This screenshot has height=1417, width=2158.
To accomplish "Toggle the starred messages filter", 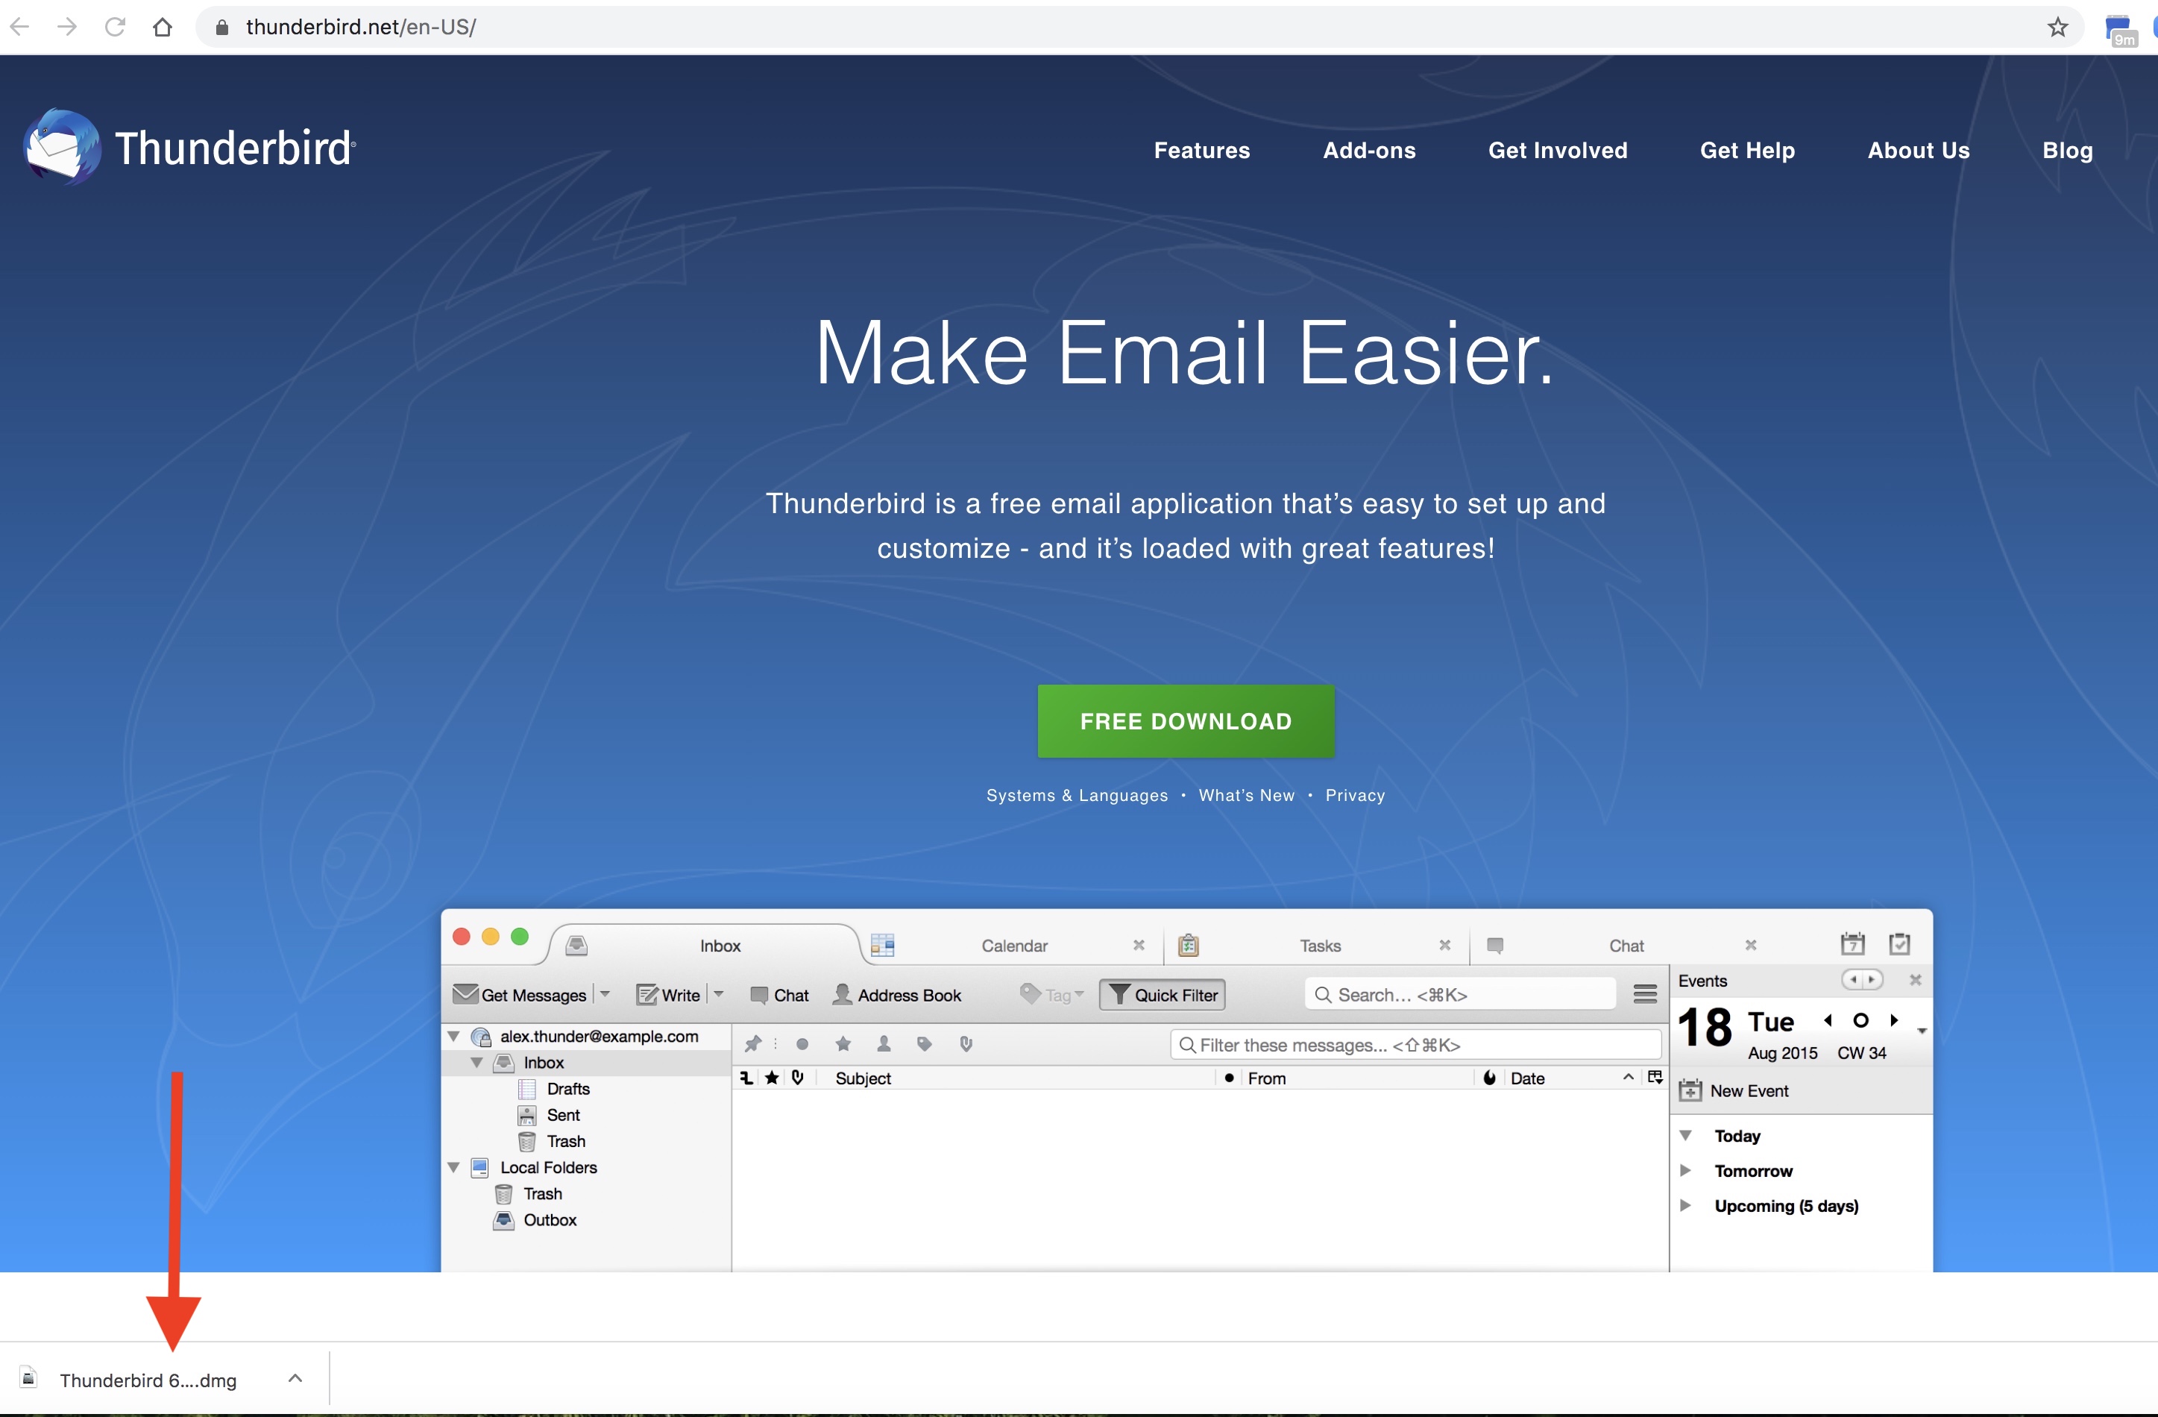I will [843, 1043].
